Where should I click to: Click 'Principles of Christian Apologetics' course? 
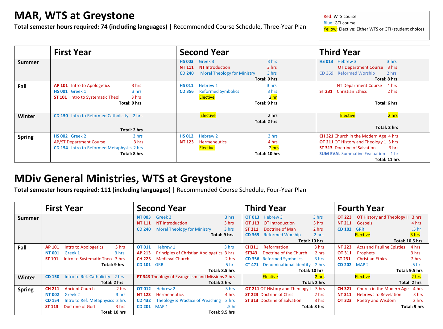(x=189, y=253)
